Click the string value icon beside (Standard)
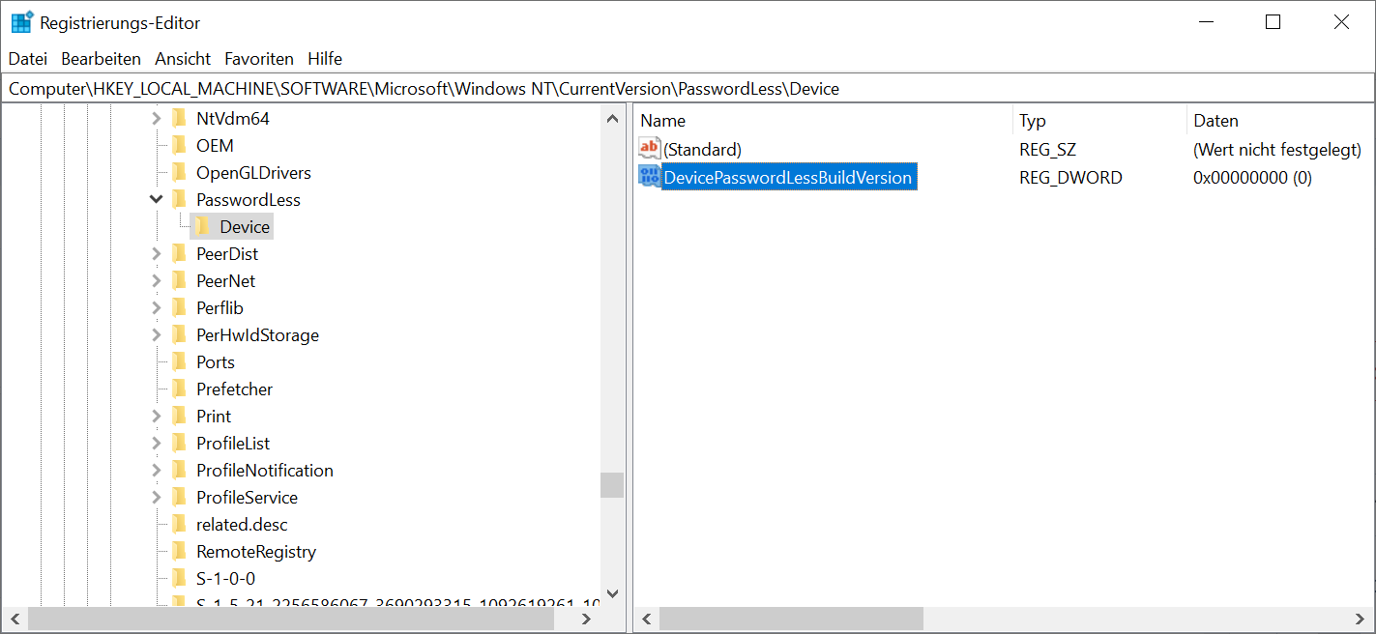The height and width of the screenshot is (634, 1376). [650, 149]
